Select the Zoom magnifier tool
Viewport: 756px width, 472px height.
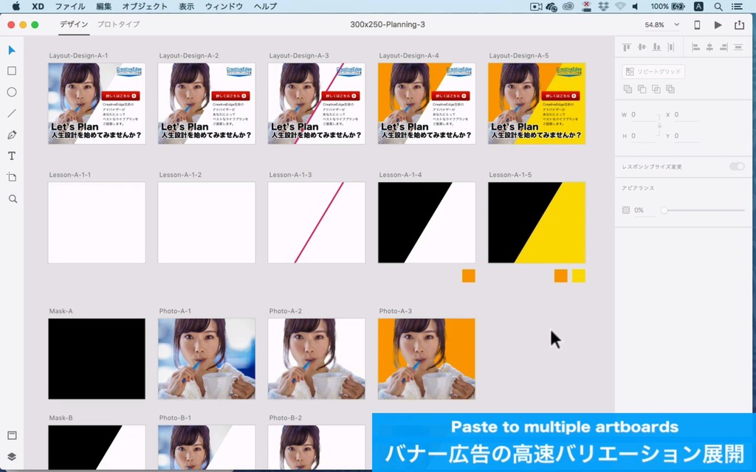tap(13, 199)
